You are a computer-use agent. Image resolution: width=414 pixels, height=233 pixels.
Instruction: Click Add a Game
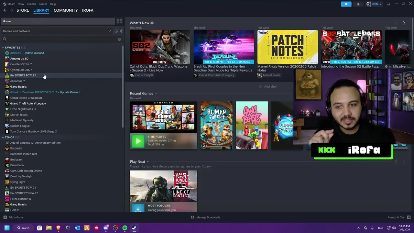[13, 217]
